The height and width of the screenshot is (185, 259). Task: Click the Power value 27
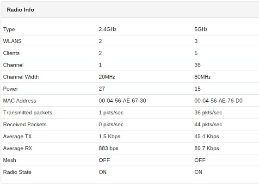(102, 89)
